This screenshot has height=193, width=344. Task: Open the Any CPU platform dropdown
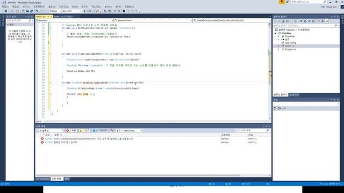(x=71, y=11)
